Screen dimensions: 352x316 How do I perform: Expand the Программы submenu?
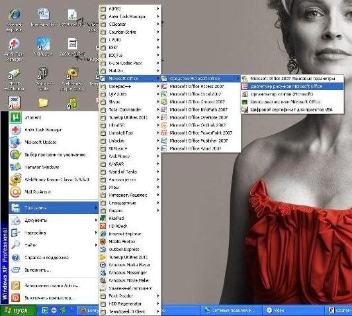point(54,208)
